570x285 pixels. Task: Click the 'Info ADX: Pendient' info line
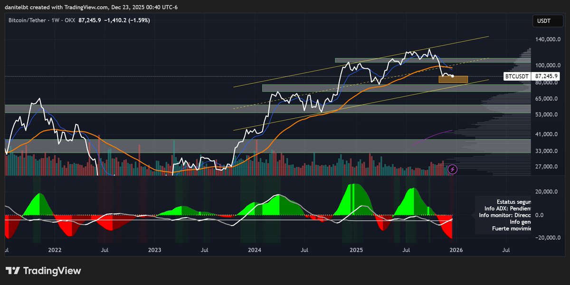(507, 208)
